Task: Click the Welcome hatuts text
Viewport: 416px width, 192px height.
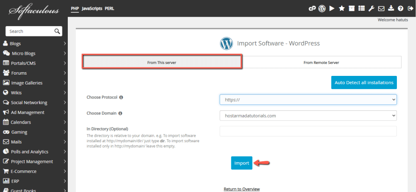Action: click(x=393, y=20)
